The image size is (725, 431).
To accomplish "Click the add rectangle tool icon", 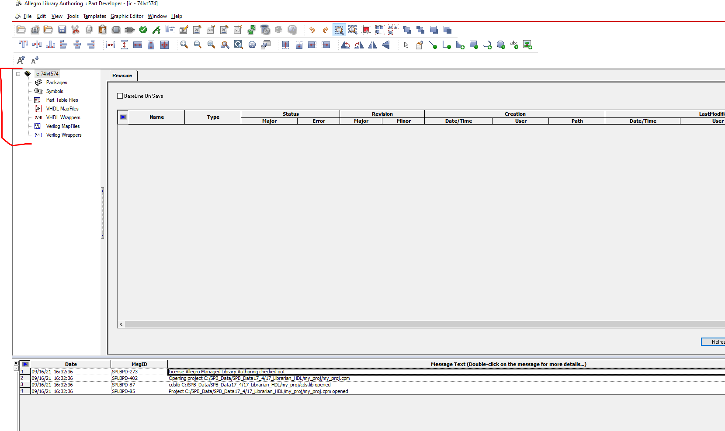I will click(474, 45).
